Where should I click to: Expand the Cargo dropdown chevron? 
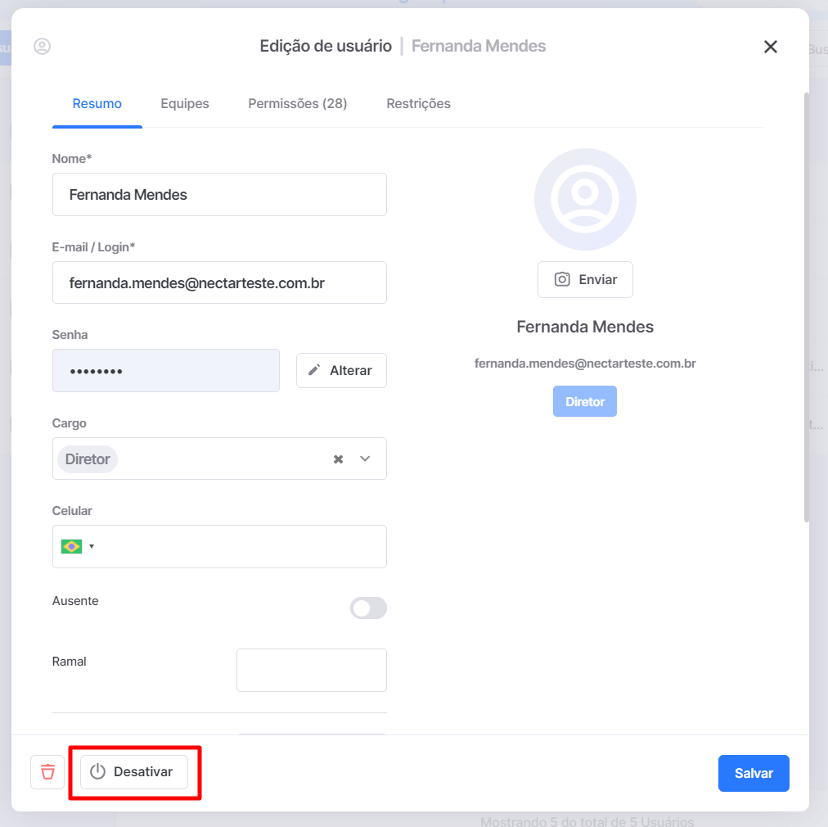365,459
